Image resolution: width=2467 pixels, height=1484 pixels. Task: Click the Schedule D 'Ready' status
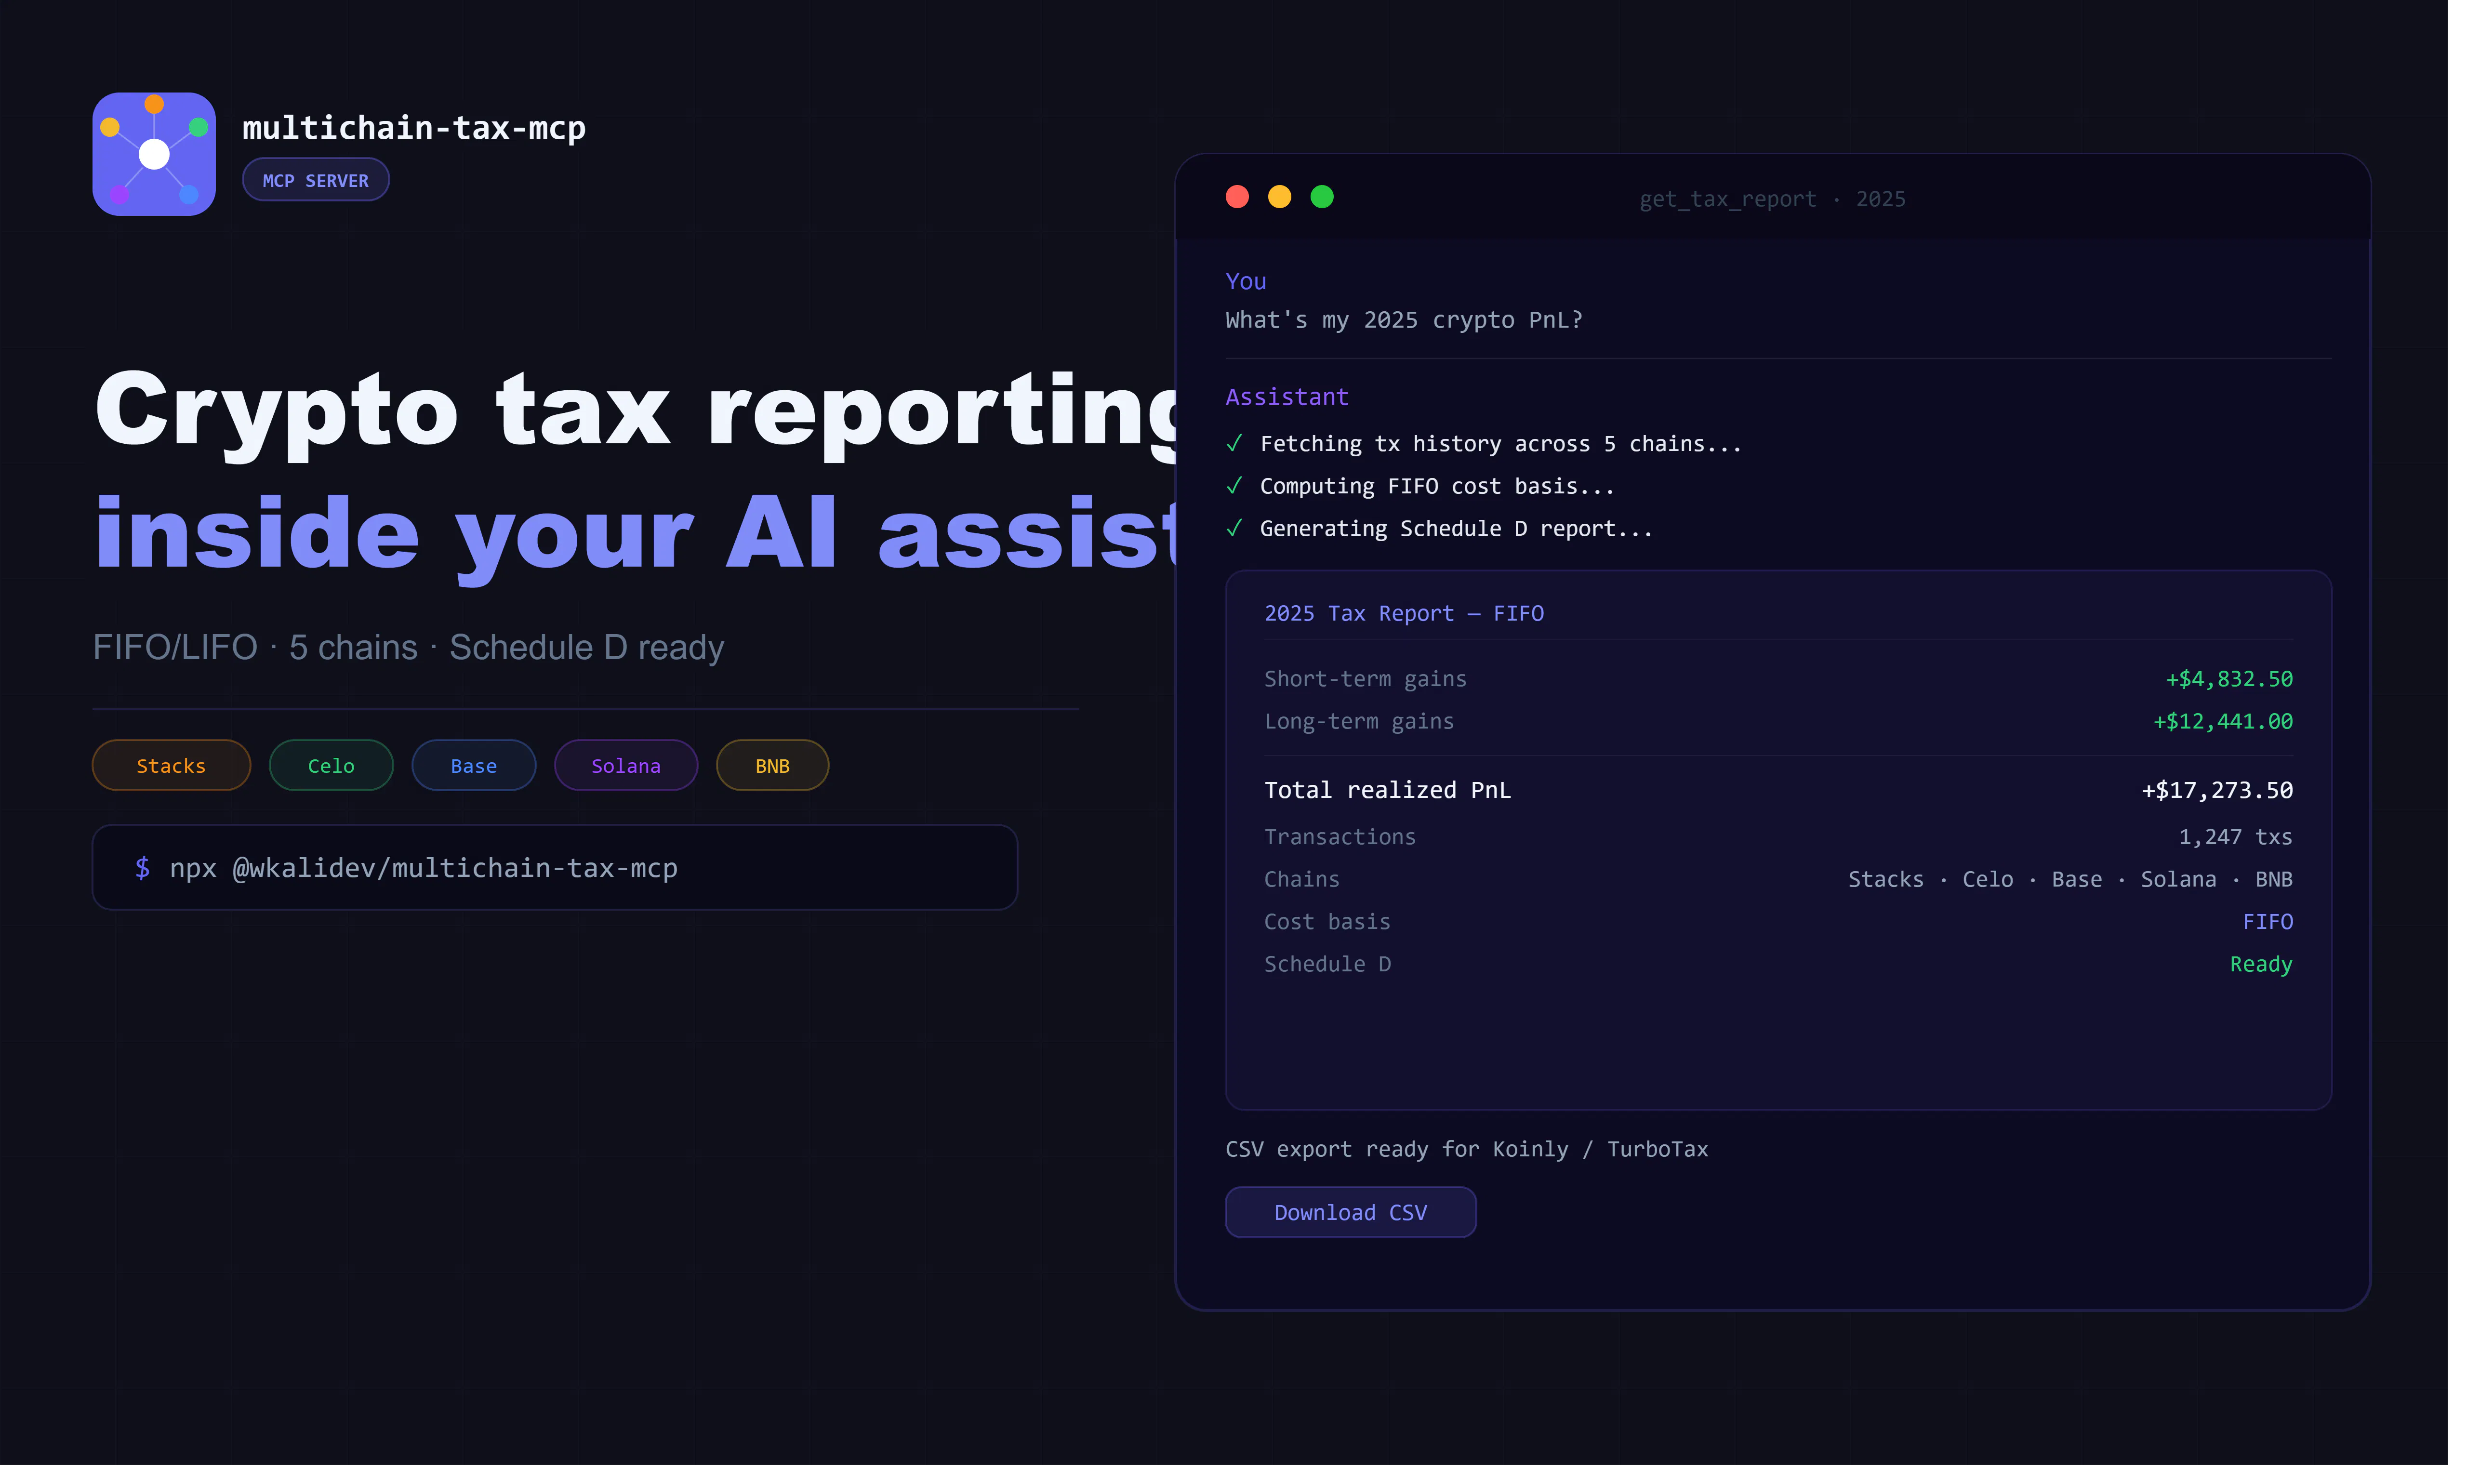point(2261,964)
